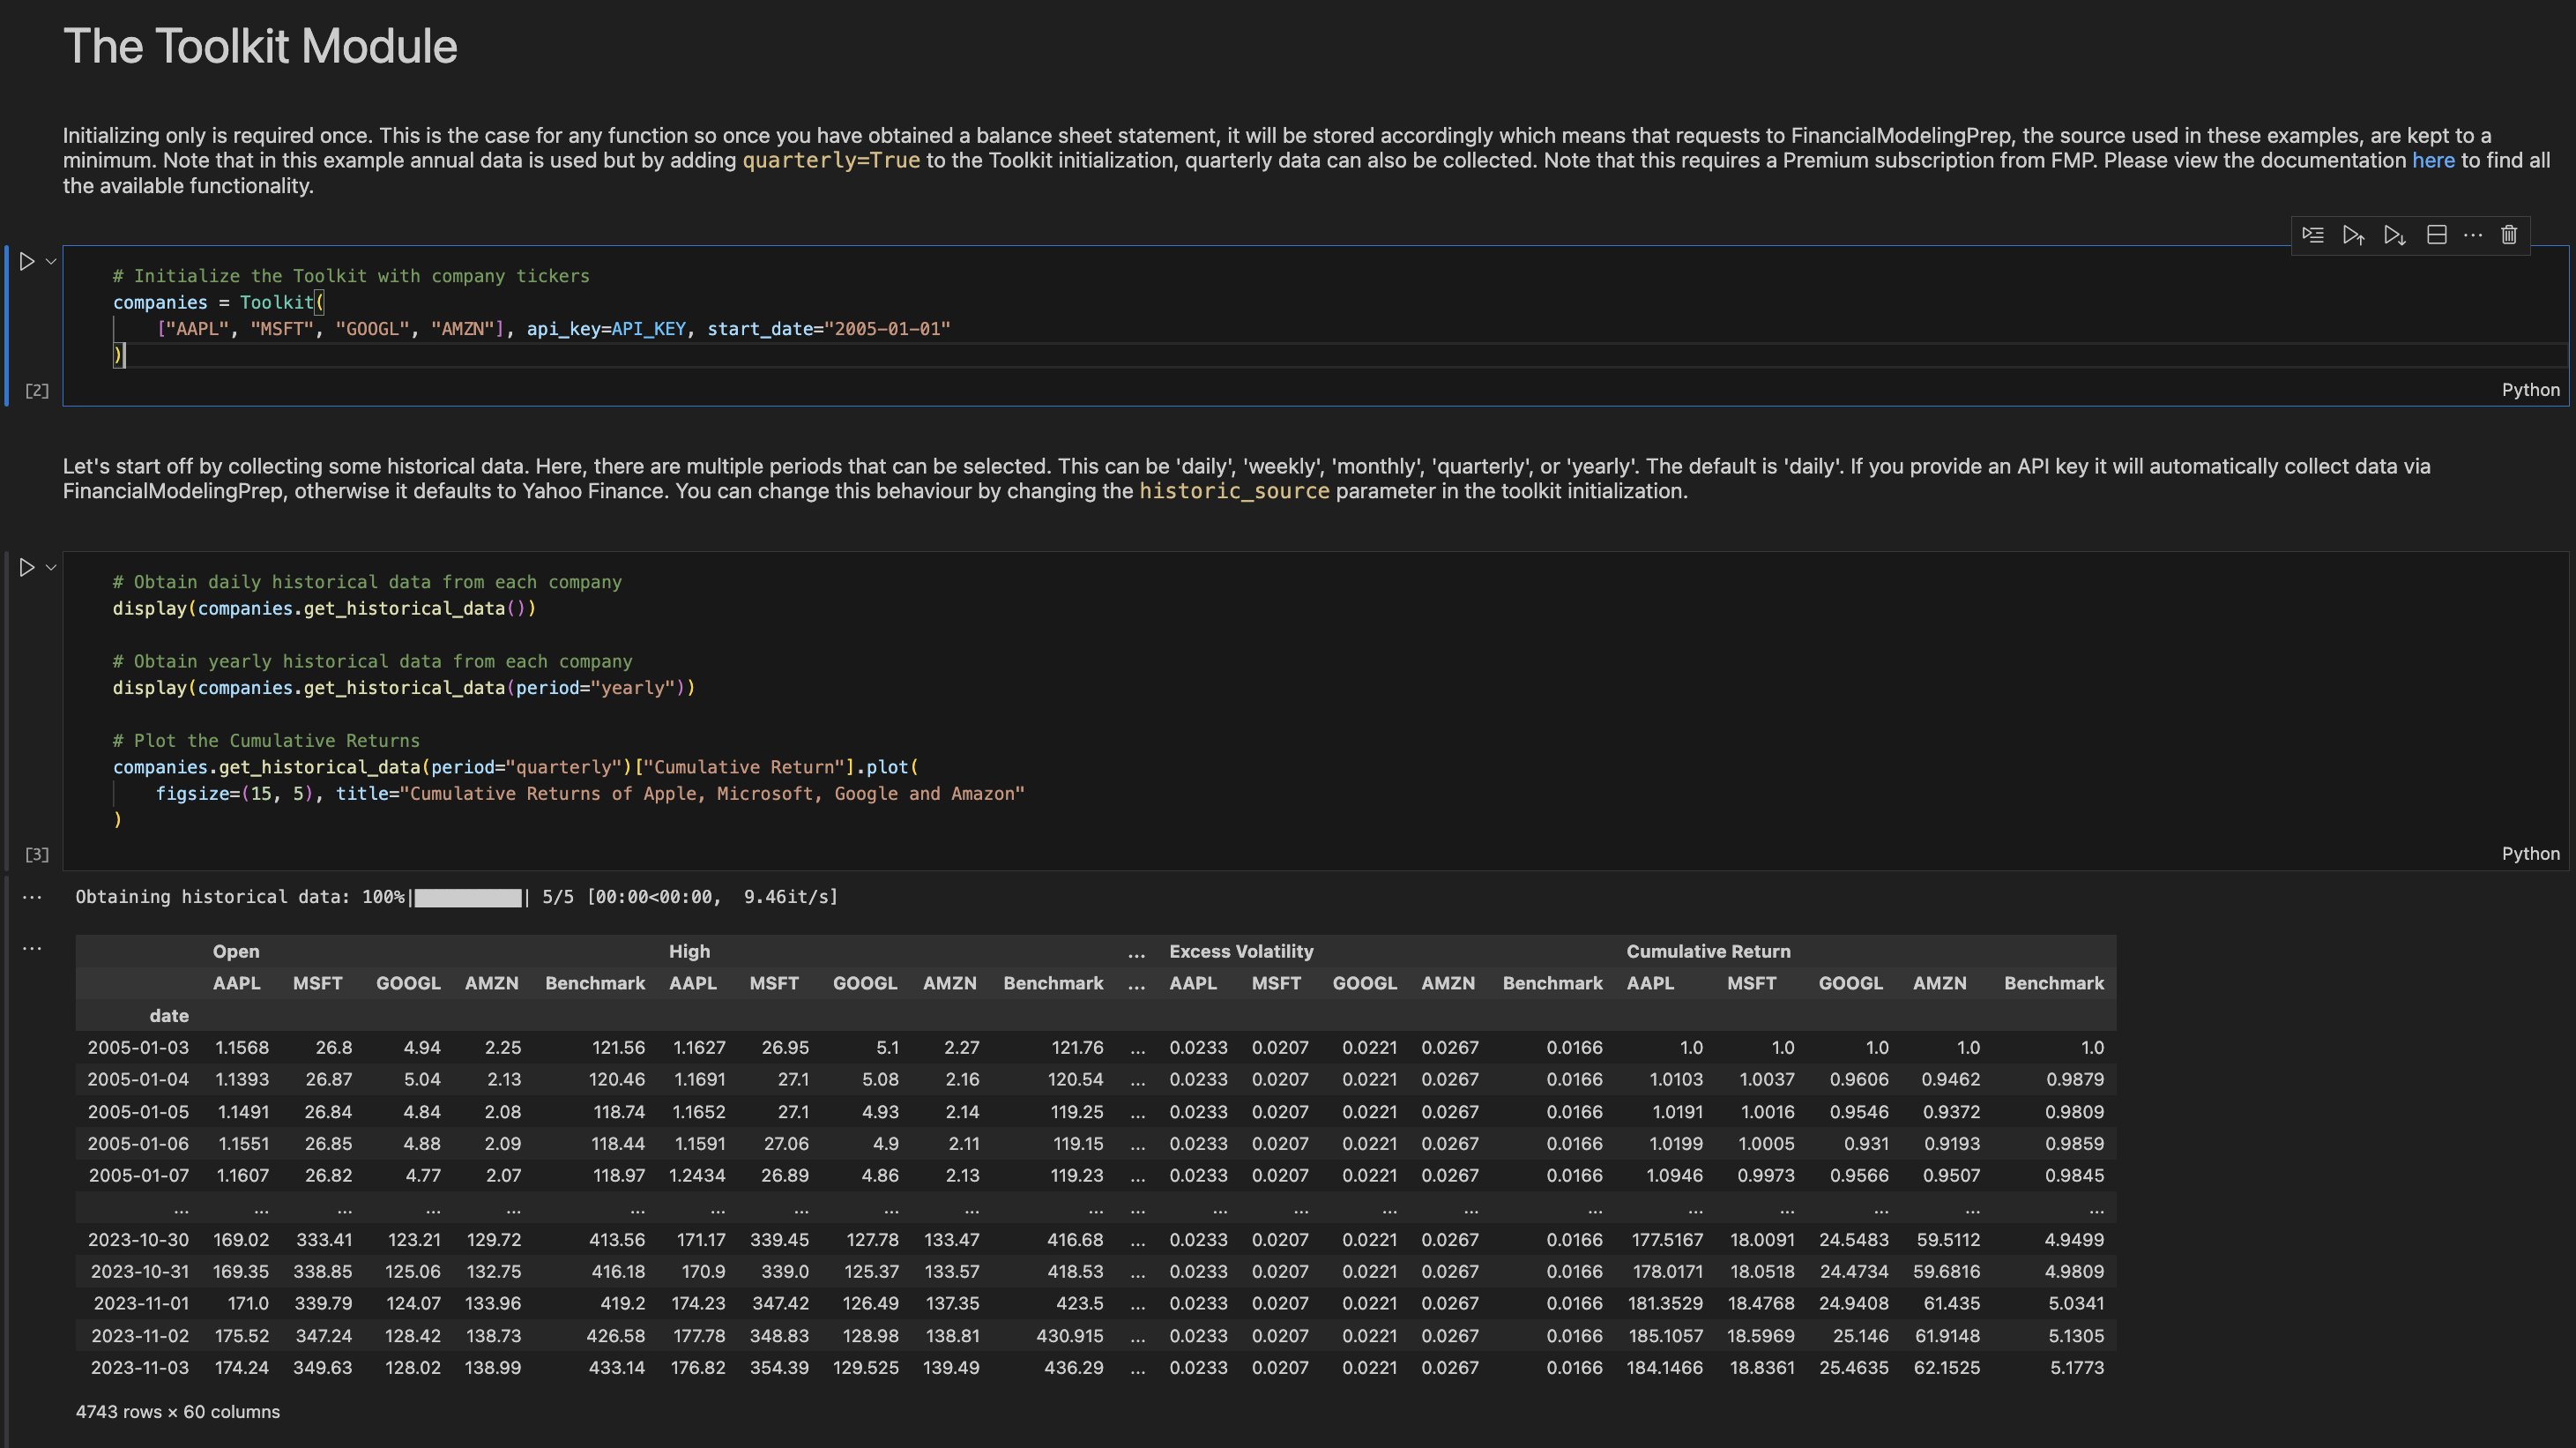Click the Excess Volatility AAPL column header
Image resolution: width=2576 pixels, height=1448 pixels.
[x=1193, y=983]
